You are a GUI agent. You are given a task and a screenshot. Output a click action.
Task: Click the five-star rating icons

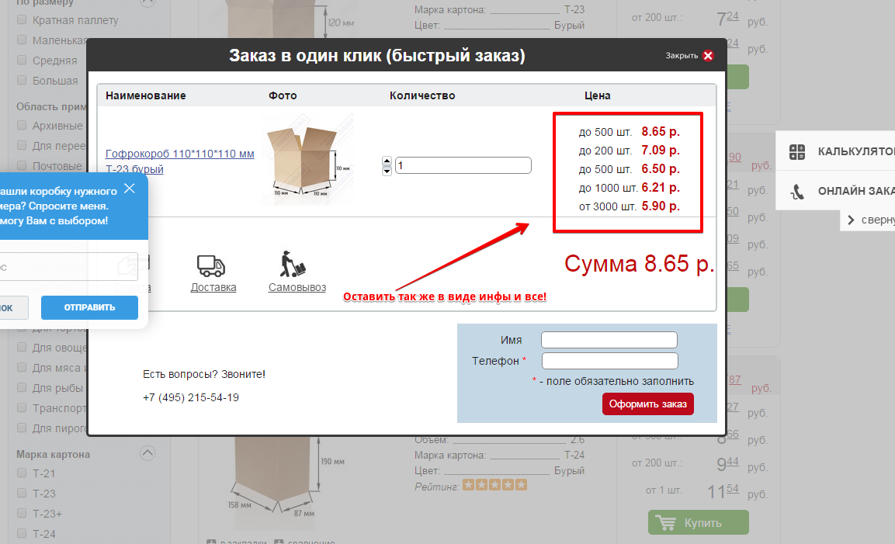494,485
